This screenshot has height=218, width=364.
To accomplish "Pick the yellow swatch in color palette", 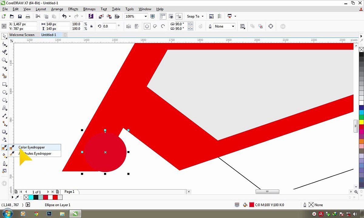I will tap(361, 122).
